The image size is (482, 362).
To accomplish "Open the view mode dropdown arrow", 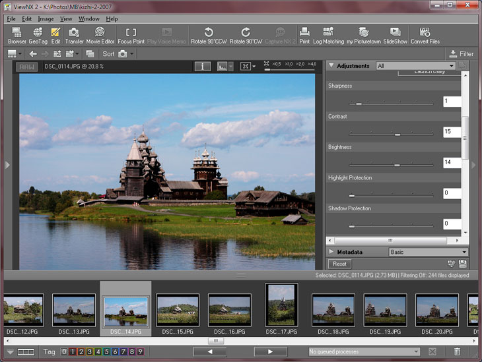I will pyautogui.click(x=20, y=54).
